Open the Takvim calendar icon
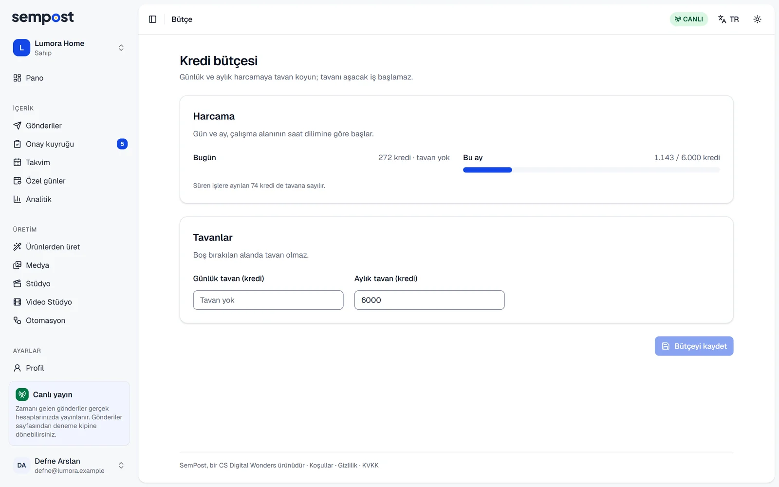779x487 pixels. (x=18, y=162)
